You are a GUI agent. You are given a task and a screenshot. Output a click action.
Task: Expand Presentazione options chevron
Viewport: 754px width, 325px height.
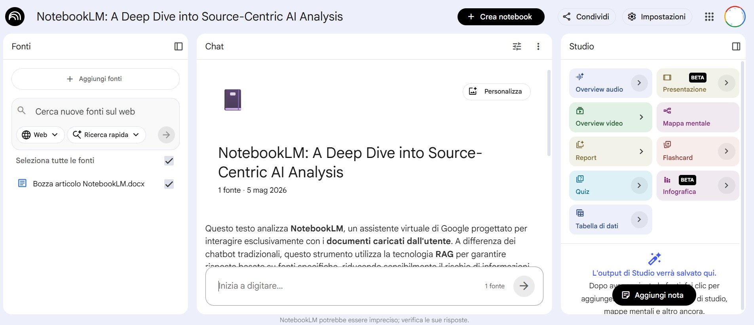tap(726, 83)
